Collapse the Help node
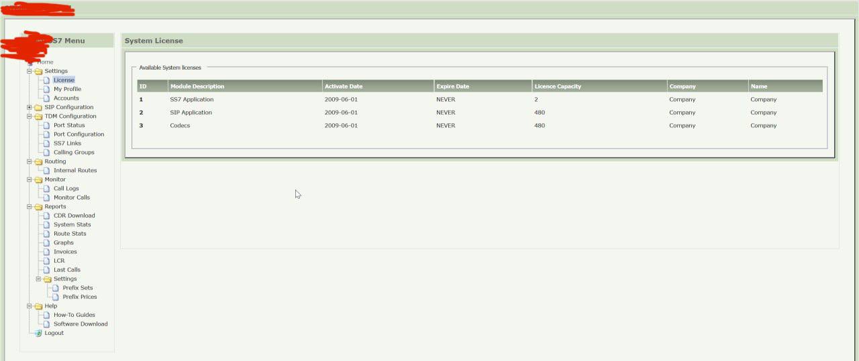The height and width of the screenshot is (361, 859). (30, 306)
